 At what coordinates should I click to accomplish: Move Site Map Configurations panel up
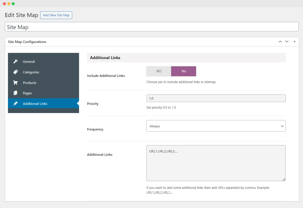[280, 42]
